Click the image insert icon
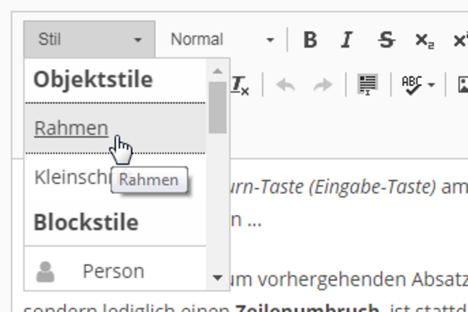This screenshot has height=312, width=468. [463, 85]
